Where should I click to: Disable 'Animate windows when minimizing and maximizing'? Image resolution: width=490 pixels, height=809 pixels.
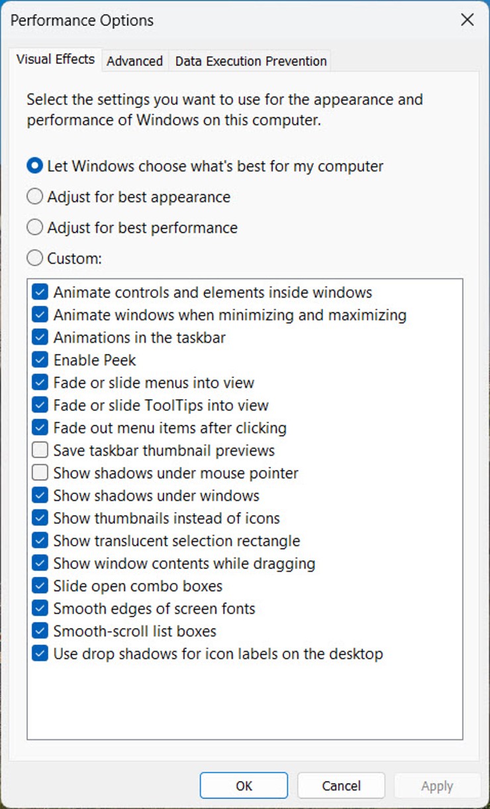point(40,315)
